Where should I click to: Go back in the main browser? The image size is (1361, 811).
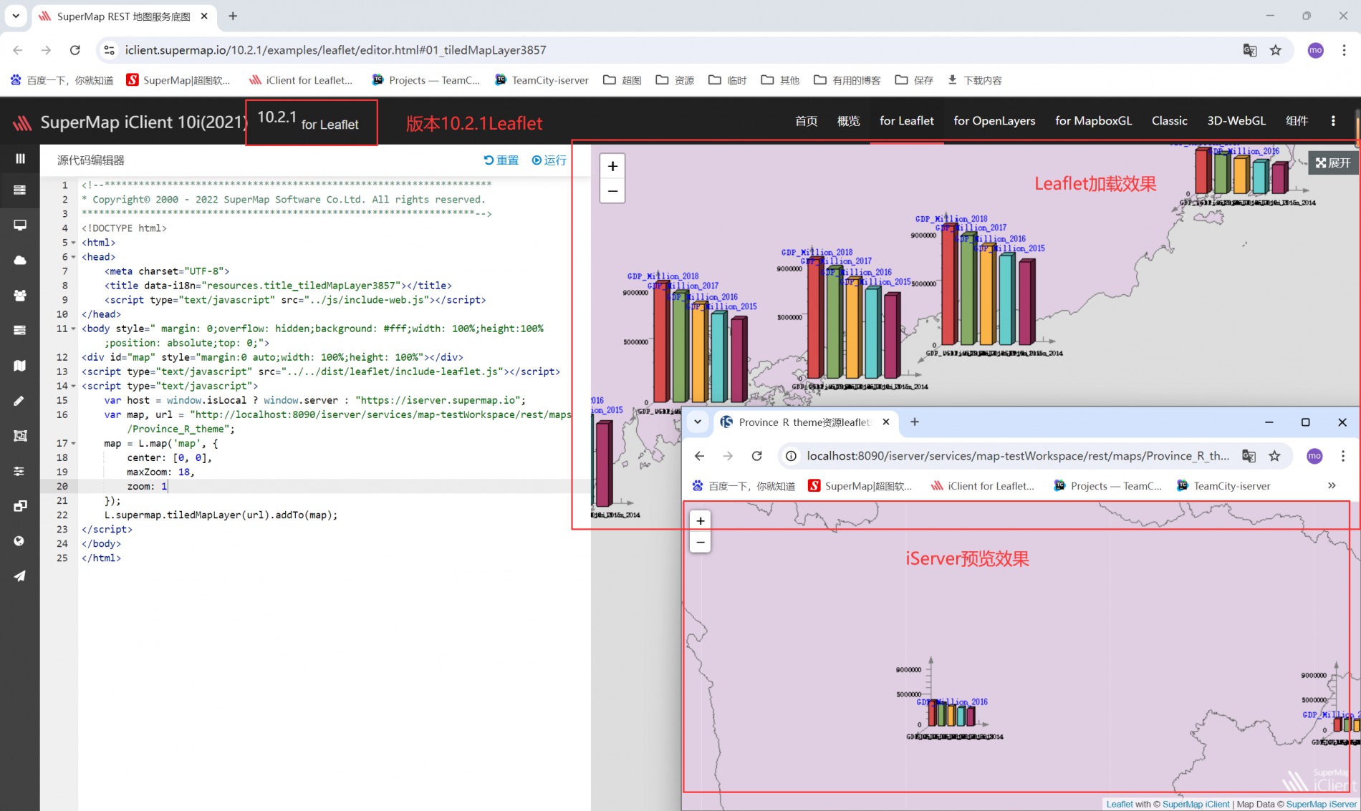pyautogui.click(x=18, y=50)
